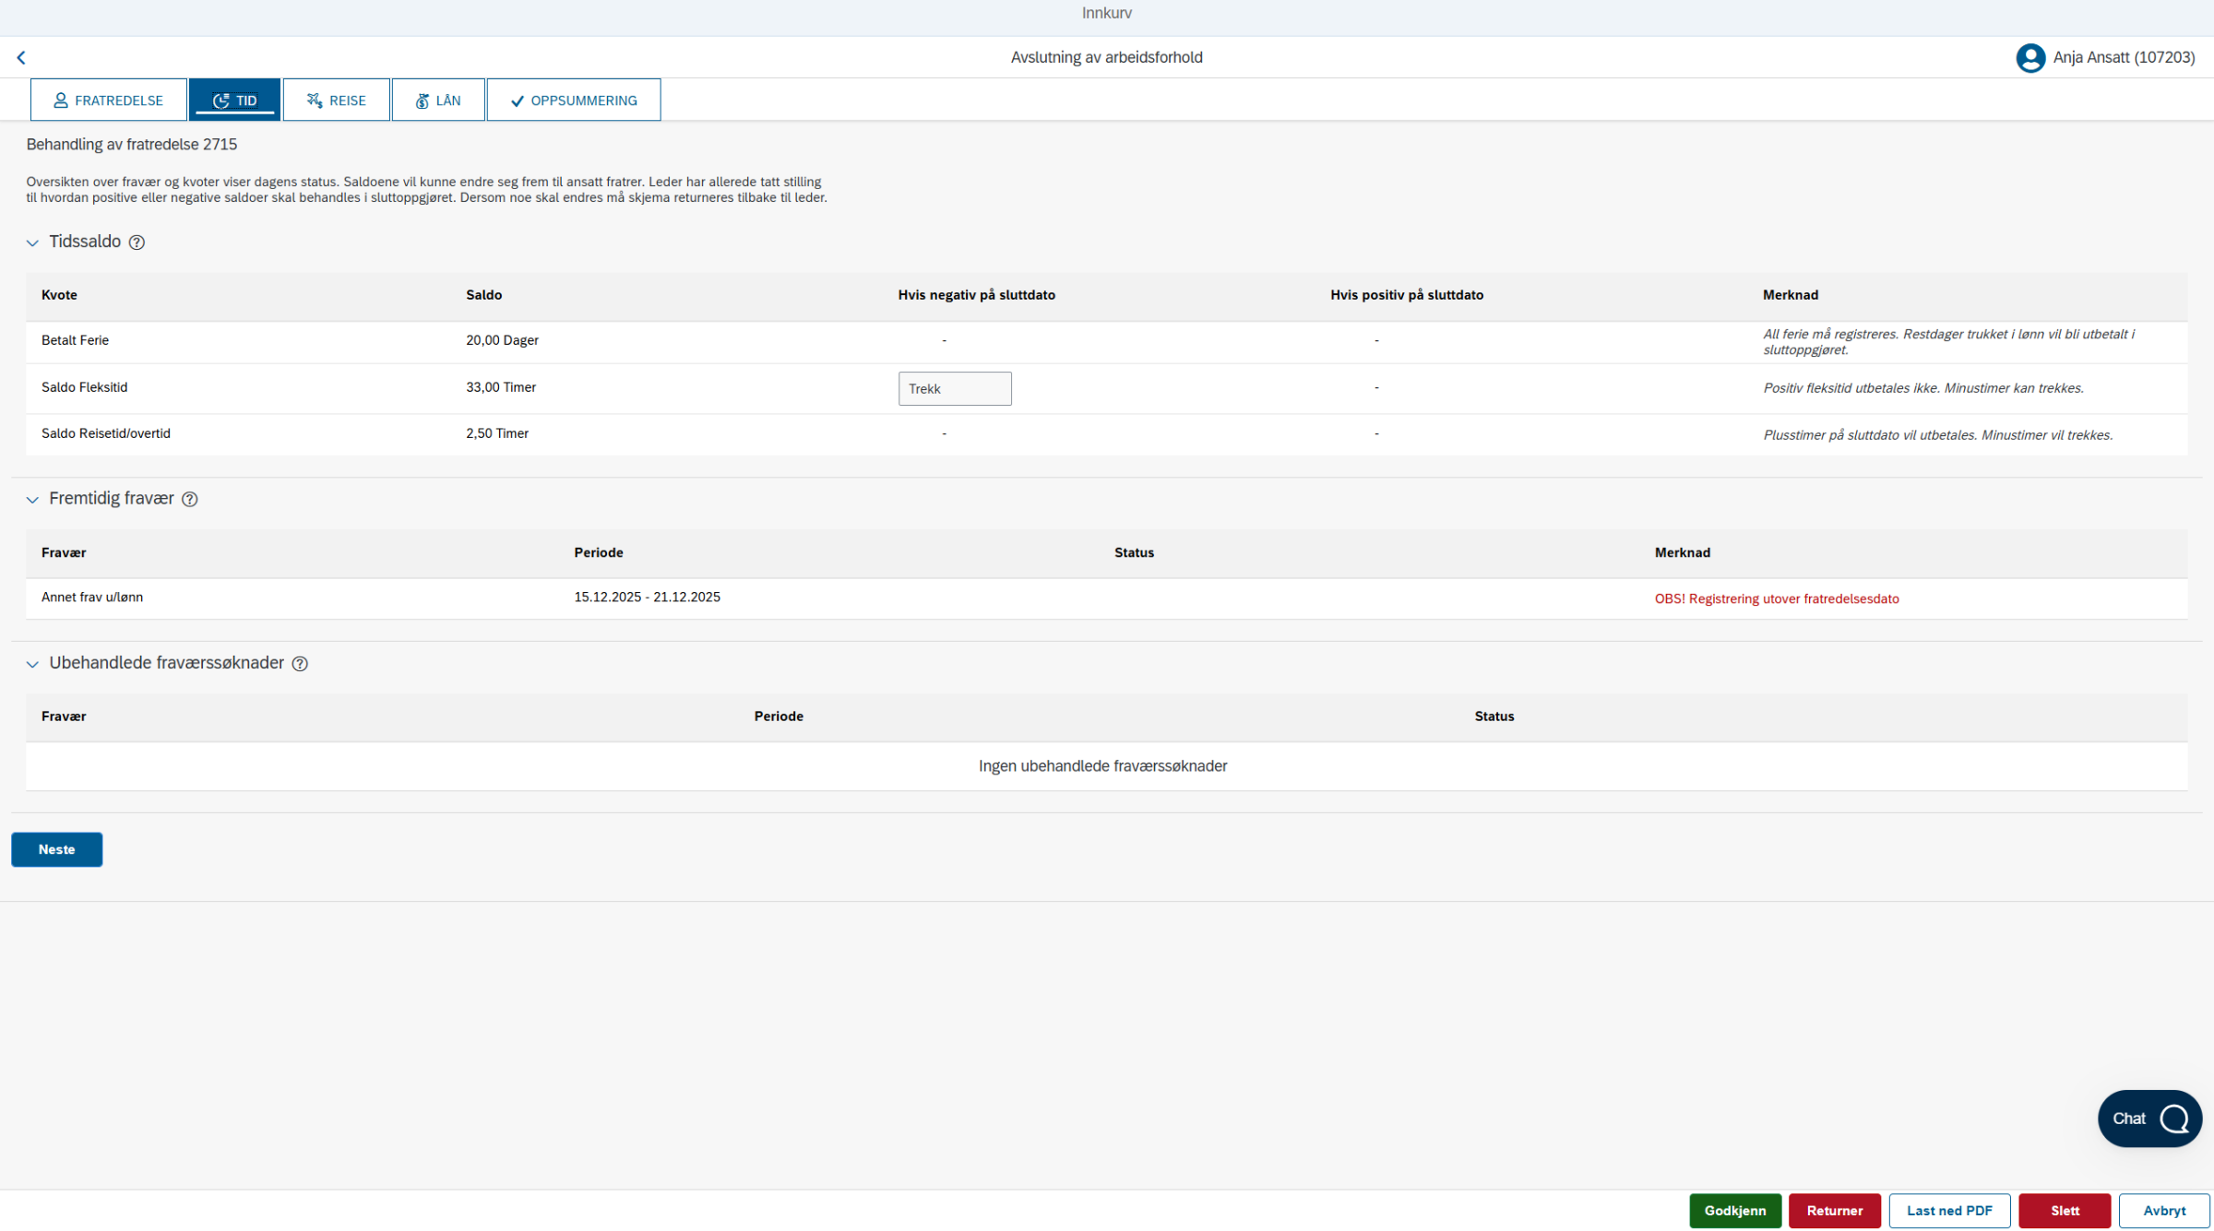2214x1231 pixels.
Task: Click the Trekk field for Saldo Fleksitid
Action: pyautogui.click(x=955, y=388)
